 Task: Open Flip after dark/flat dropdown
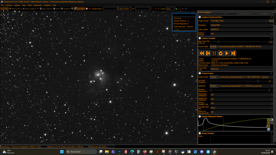tap(241, 108)
